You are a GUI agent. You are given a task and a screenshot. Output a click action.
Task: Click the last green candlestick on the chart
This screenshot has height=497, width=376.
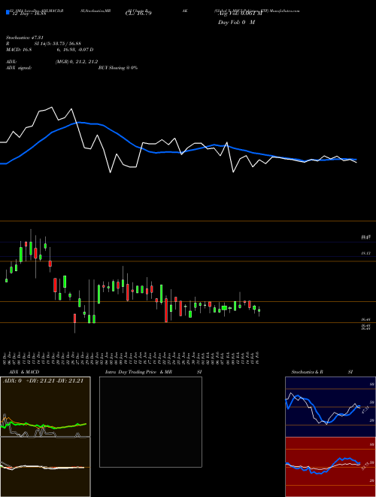point(259,311)
